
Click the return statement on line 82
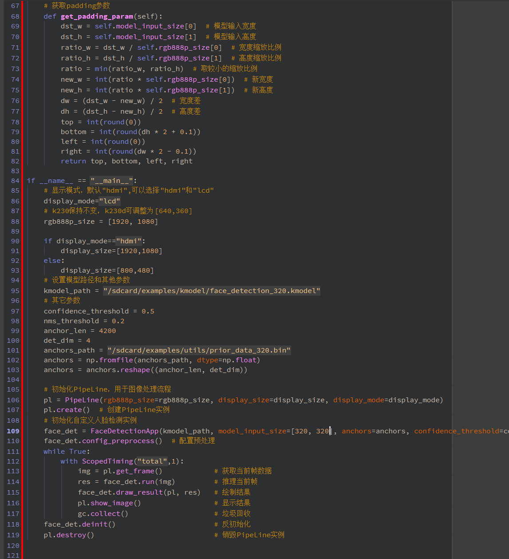tap(73, 161)
